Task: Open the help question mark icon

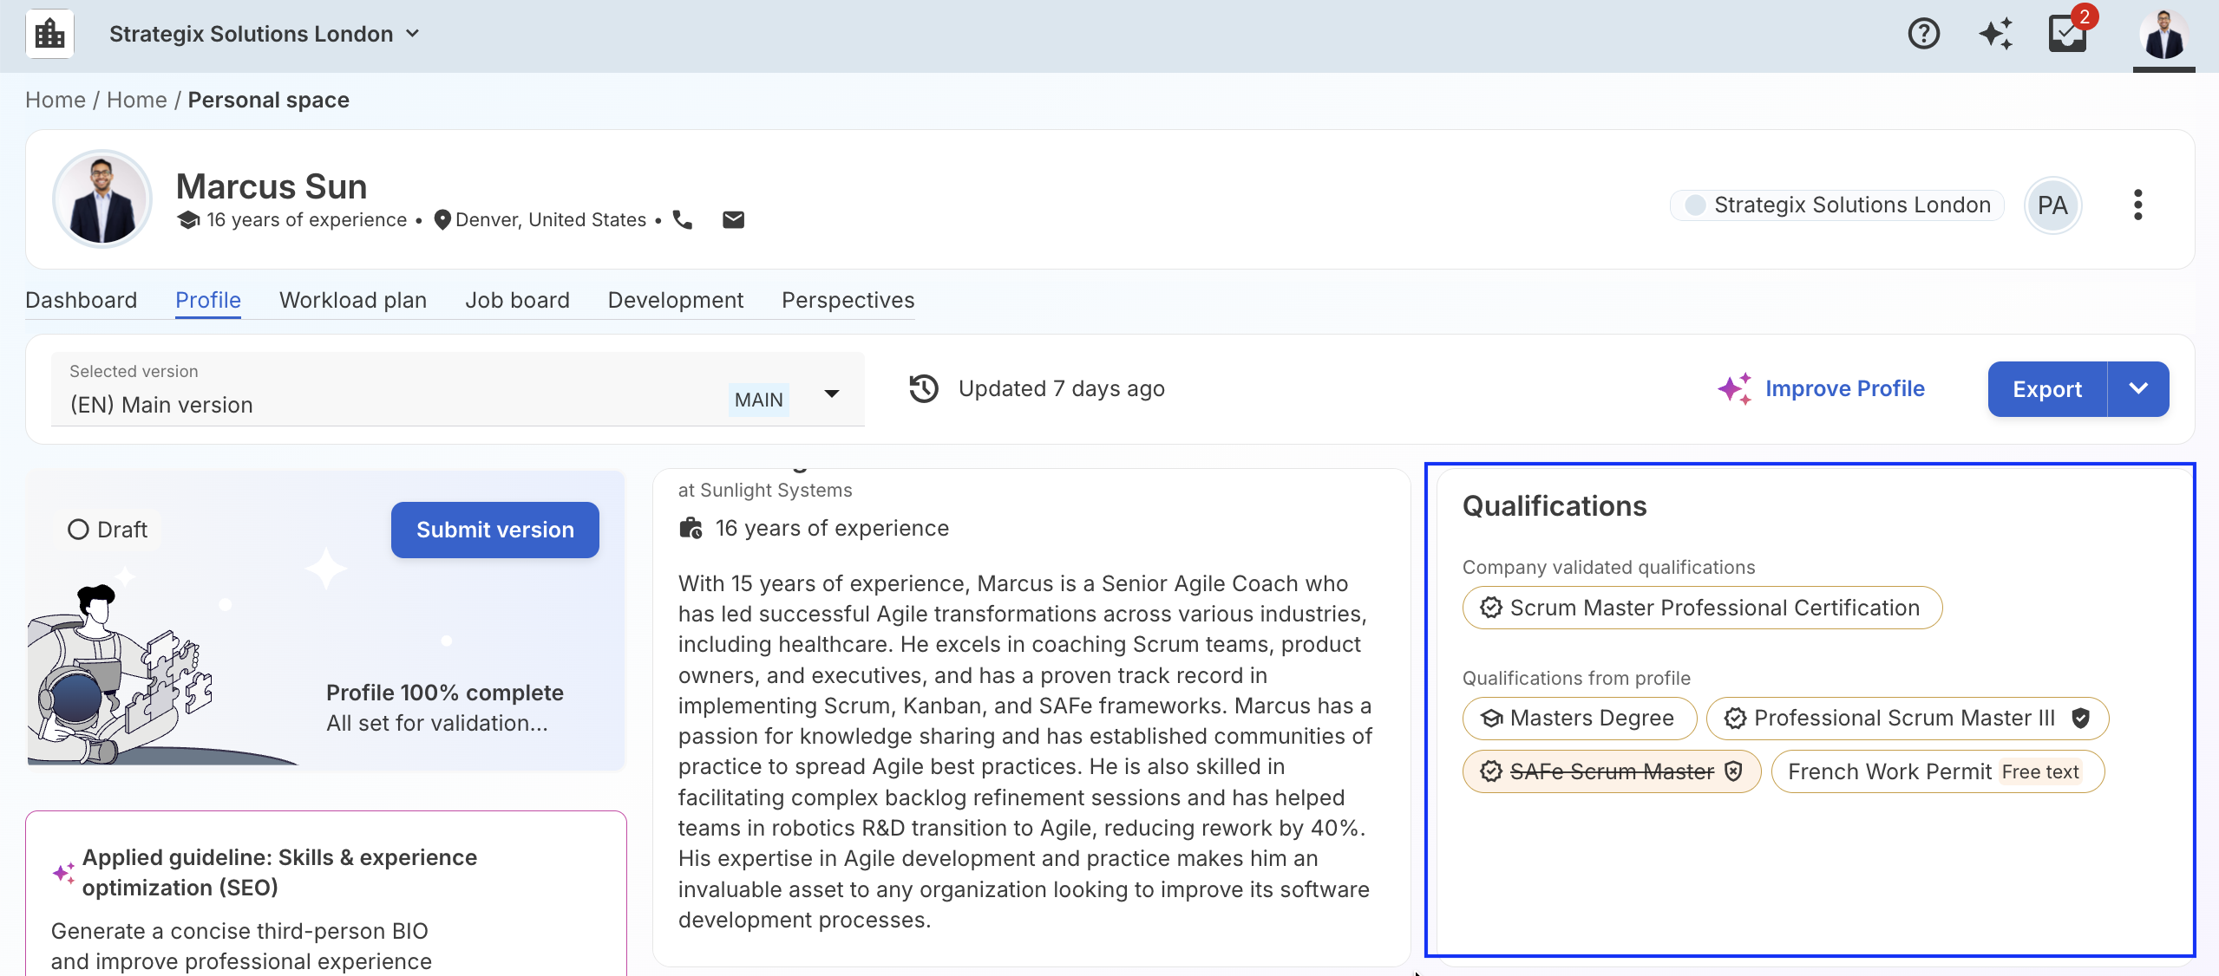Action: coord(1923,34)
